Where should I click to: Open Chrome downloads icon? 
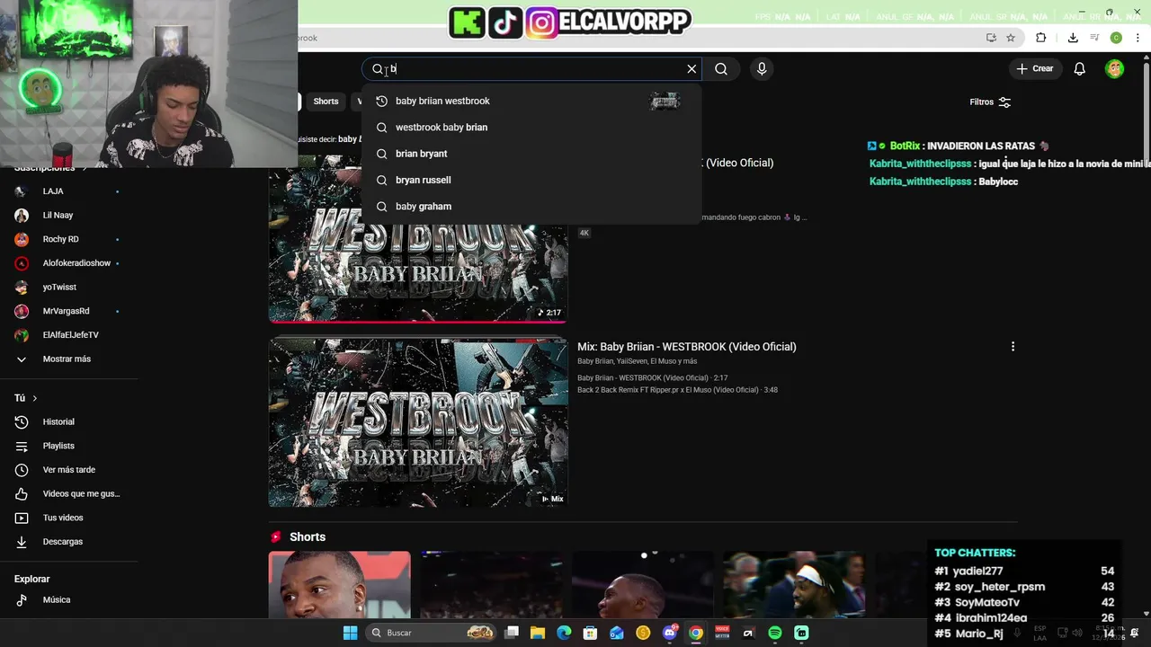pyautogui.click(x=1073, y=38)
